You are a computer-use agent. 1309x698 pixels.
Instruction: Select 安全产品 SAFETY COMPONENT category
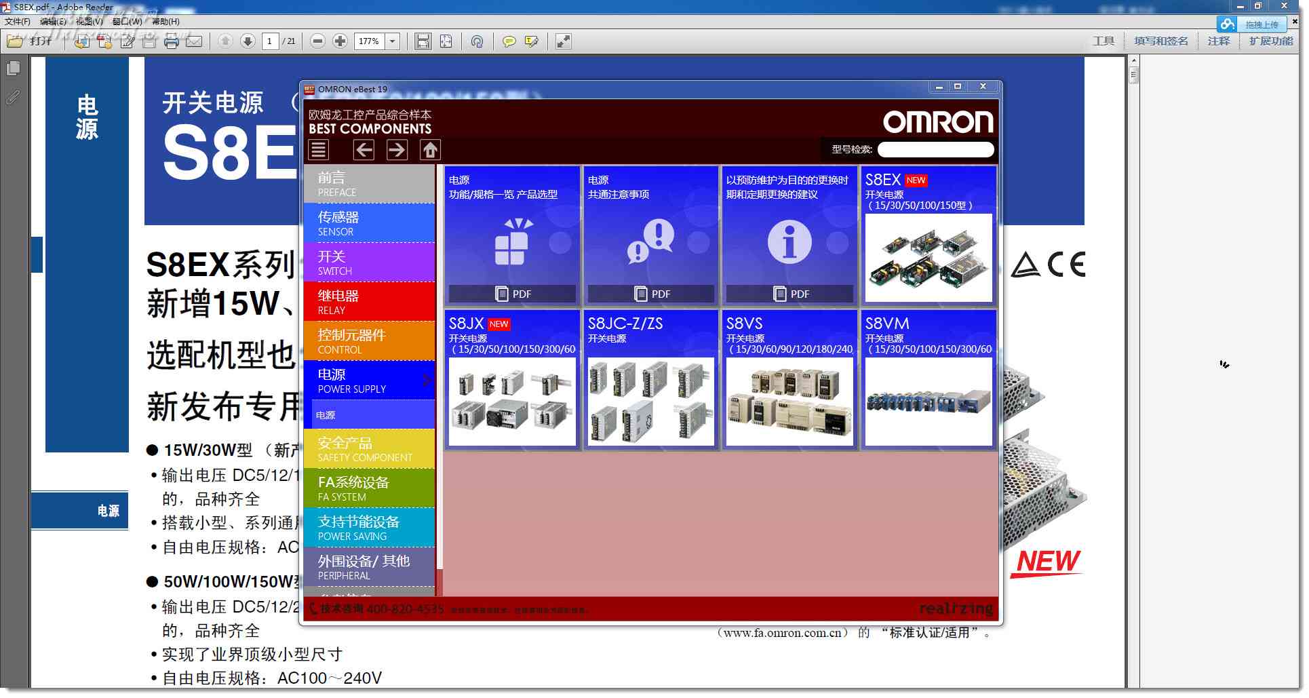(370, 449)
